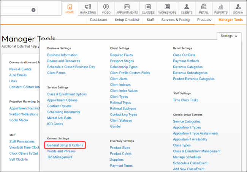The height and width of the screenshot is (172, 247).
Task: Select the Clients person icon
Action: coord(187,7)
